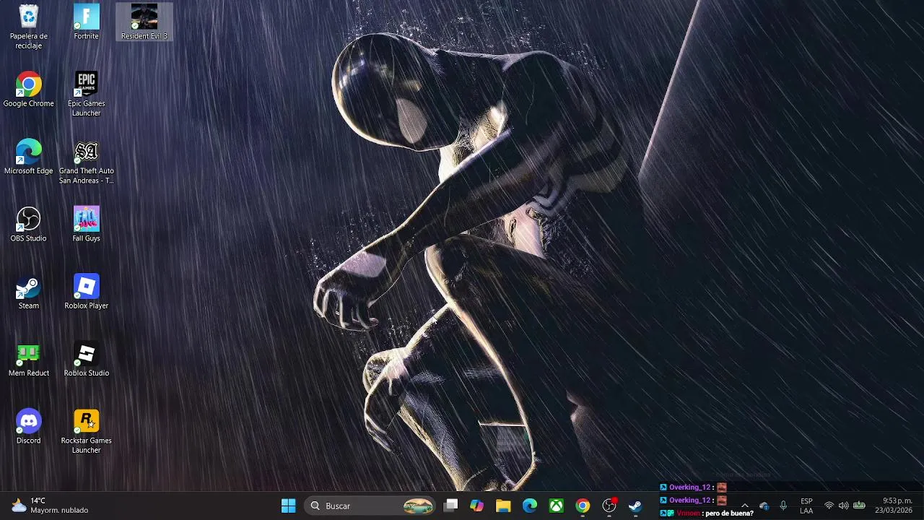Click the battery status tray icon
Viewport: 924px width, 520px height.
pyautogui.click(x=859, y=506)
